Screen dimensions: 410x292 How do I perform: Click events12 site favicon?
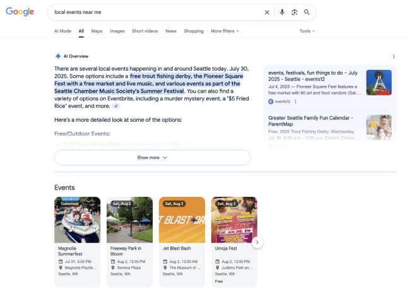pyautogui.click(x=271, y=102)
